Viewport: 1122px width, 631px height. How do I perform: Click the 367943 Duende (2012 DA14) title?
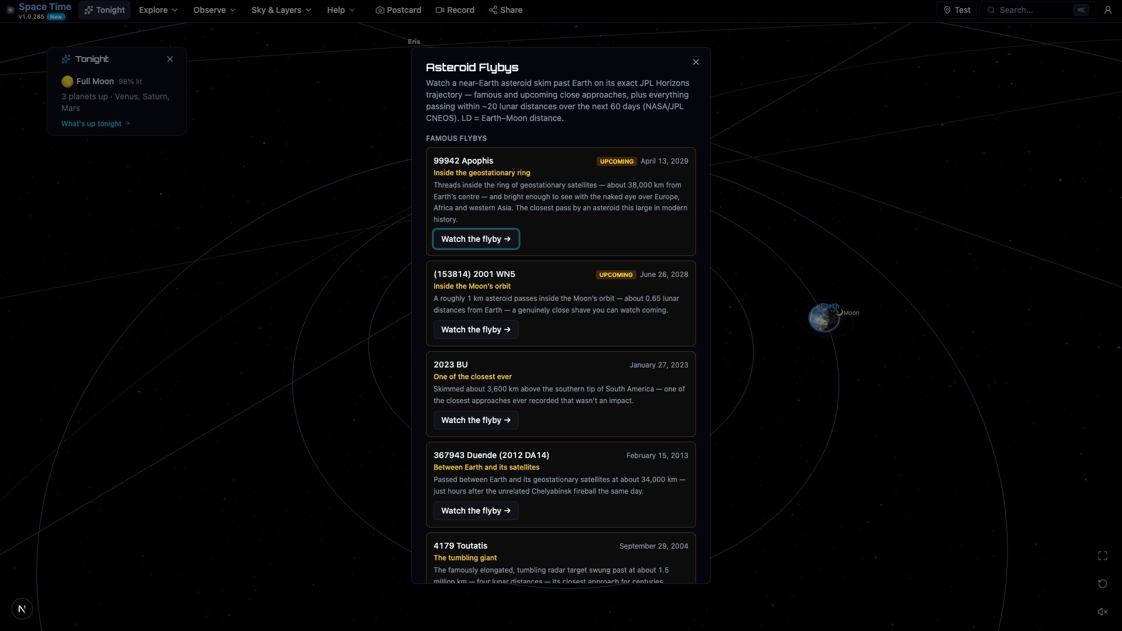491,455
